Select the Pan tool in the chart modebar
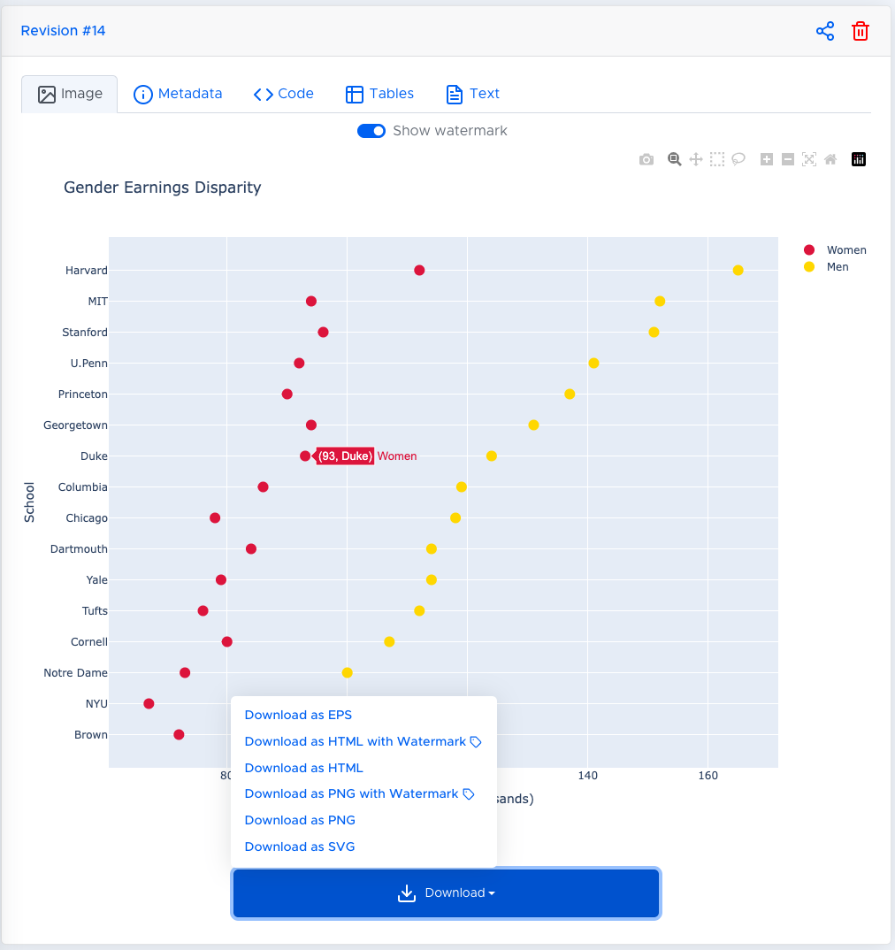Viewport: 895px width, 950px height. (x=696, y=159)
